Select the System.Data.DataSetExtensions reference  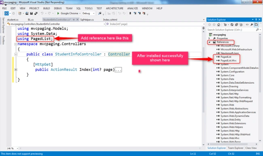coord(237,82)
